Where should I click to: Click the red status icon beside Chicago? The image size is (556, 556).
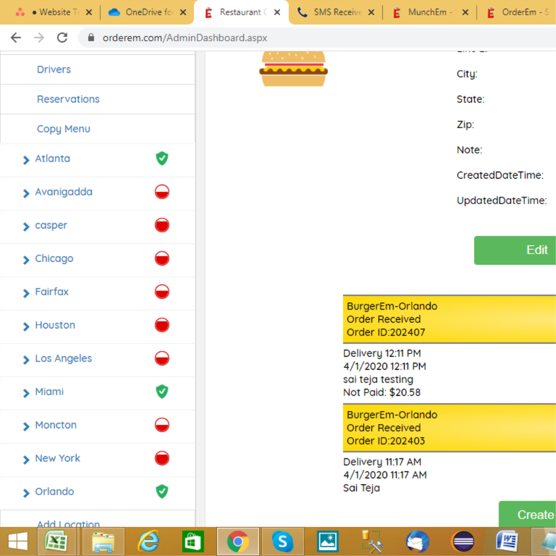tap(162, 258)
